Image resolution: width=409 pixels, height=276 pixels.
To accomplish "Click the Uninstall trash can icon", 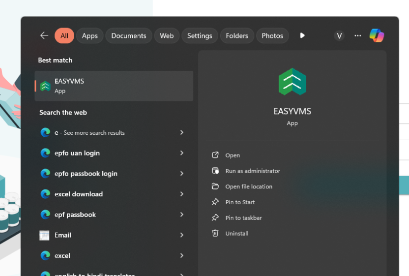I will [x=215, y=233].
